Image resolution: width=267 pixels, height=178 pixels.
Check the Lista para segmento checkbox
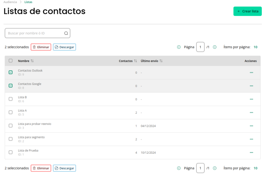(x=11, y=139)
